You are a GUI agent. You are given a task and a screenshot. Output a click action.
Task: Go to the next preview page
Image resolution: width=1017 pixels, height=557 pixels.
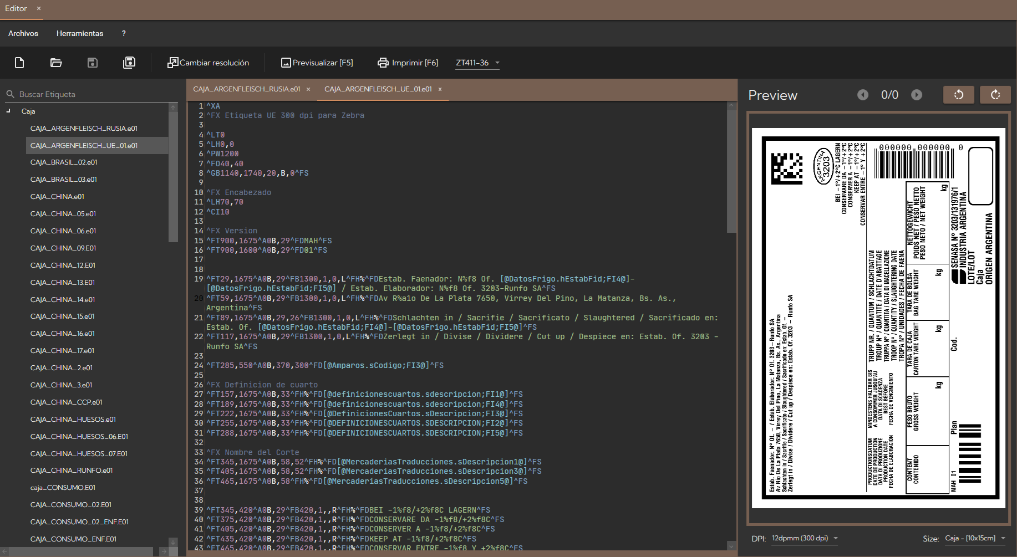[917, 95]
